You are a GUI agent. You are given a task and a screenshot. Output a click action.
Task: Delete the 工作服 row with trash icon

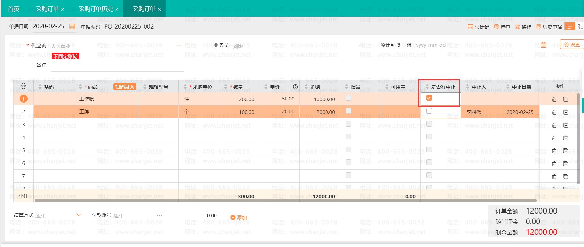[554, 100]
